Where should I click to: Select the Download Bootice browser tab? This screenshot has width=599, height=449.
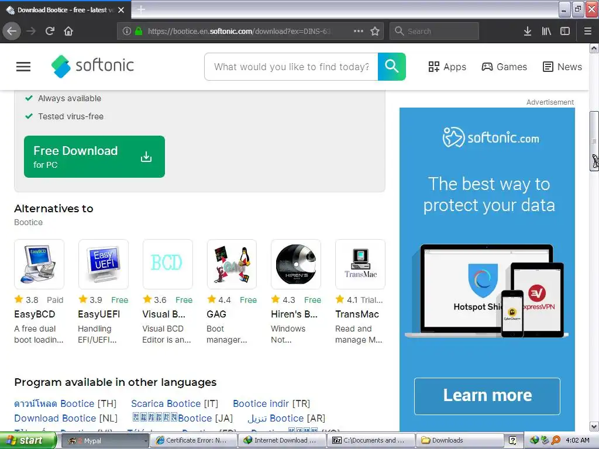[65, 10]
